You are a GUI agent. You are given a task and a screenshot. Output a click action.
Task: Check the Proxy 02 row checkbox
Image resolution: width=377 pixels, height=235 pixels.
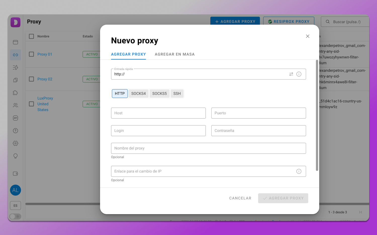[31, 79]
